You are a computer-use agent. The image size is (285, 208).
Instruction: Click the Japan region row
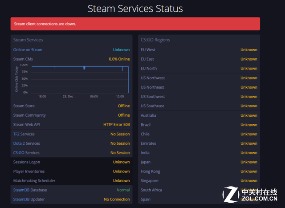(x=199, y=162)
